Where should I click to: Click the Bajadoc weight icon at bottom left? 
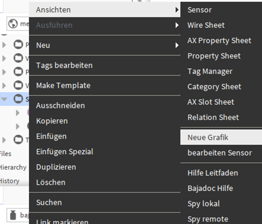[13, 215]
